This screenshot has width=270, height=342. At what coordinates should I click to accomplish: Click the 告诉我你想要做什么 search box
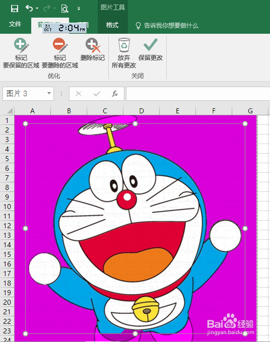tap(171, 26)
